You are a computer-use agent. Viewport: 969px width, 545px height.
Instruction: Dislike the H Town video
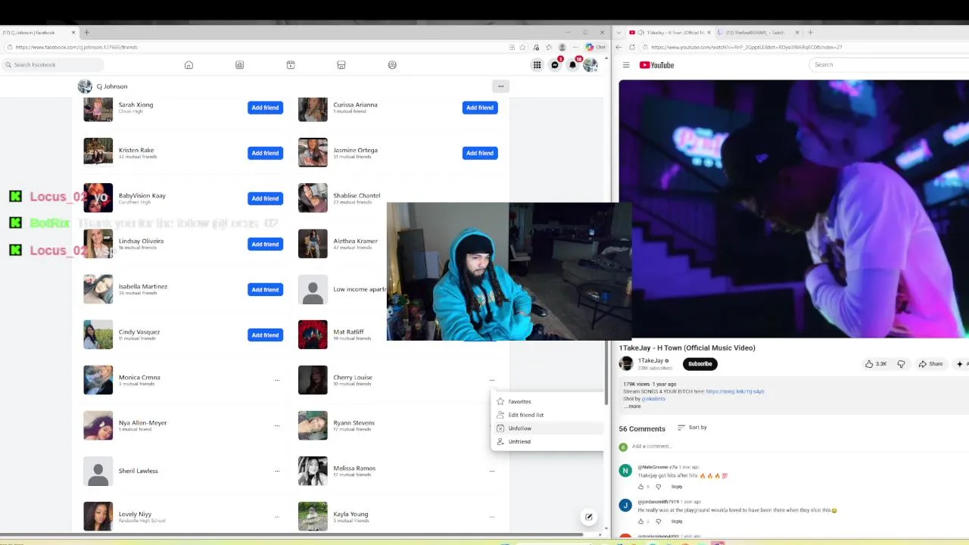point(901,364)
